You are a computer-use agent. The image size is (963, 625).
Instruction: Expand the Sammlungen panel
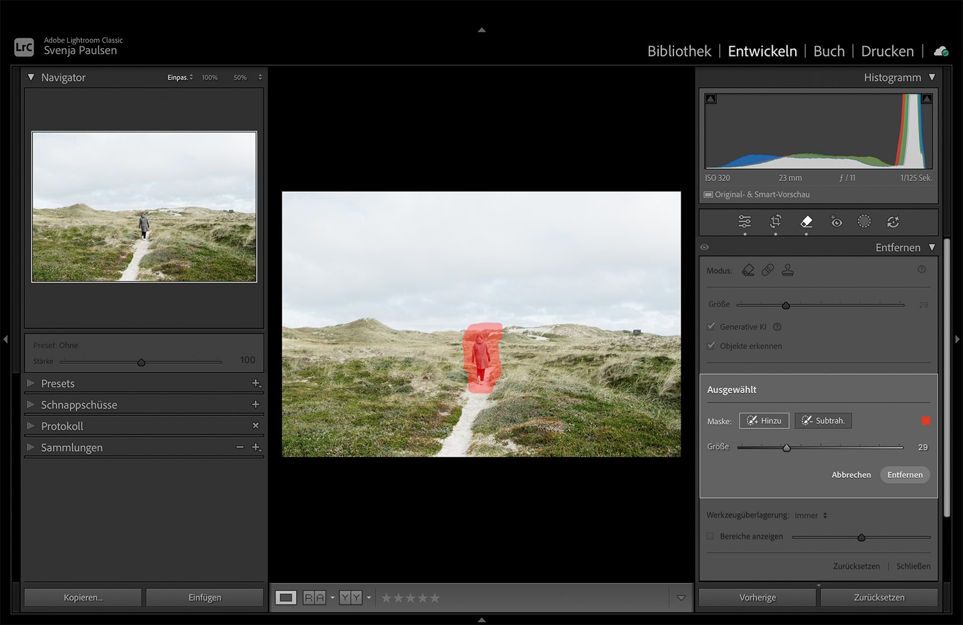[31, 447]
